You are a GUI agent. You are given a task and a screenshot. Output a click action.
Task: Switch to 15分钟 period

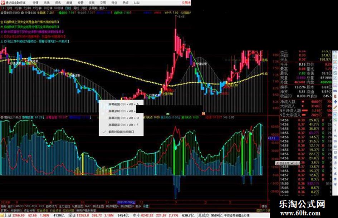(37, 8)
